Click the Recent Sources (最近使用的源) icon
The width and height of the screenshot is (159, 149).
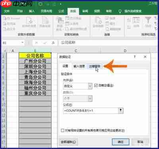click(67, 29)
